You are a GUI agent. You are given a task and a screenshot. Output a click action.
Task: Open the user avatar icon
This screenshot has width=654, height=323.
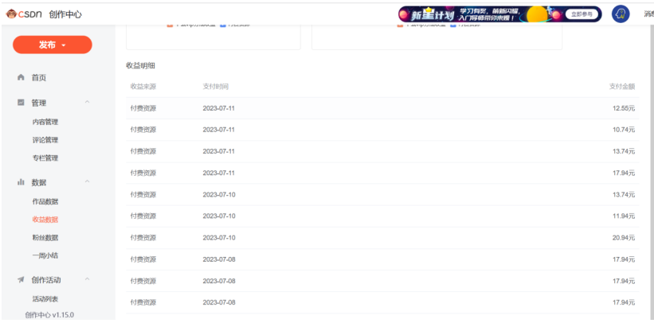coord(621,14)
